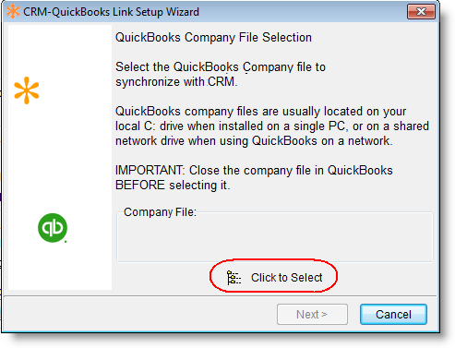Click the orange asterisk icon in title bar
The width and height of the screenshot is (455, 348).
[13, 12]
